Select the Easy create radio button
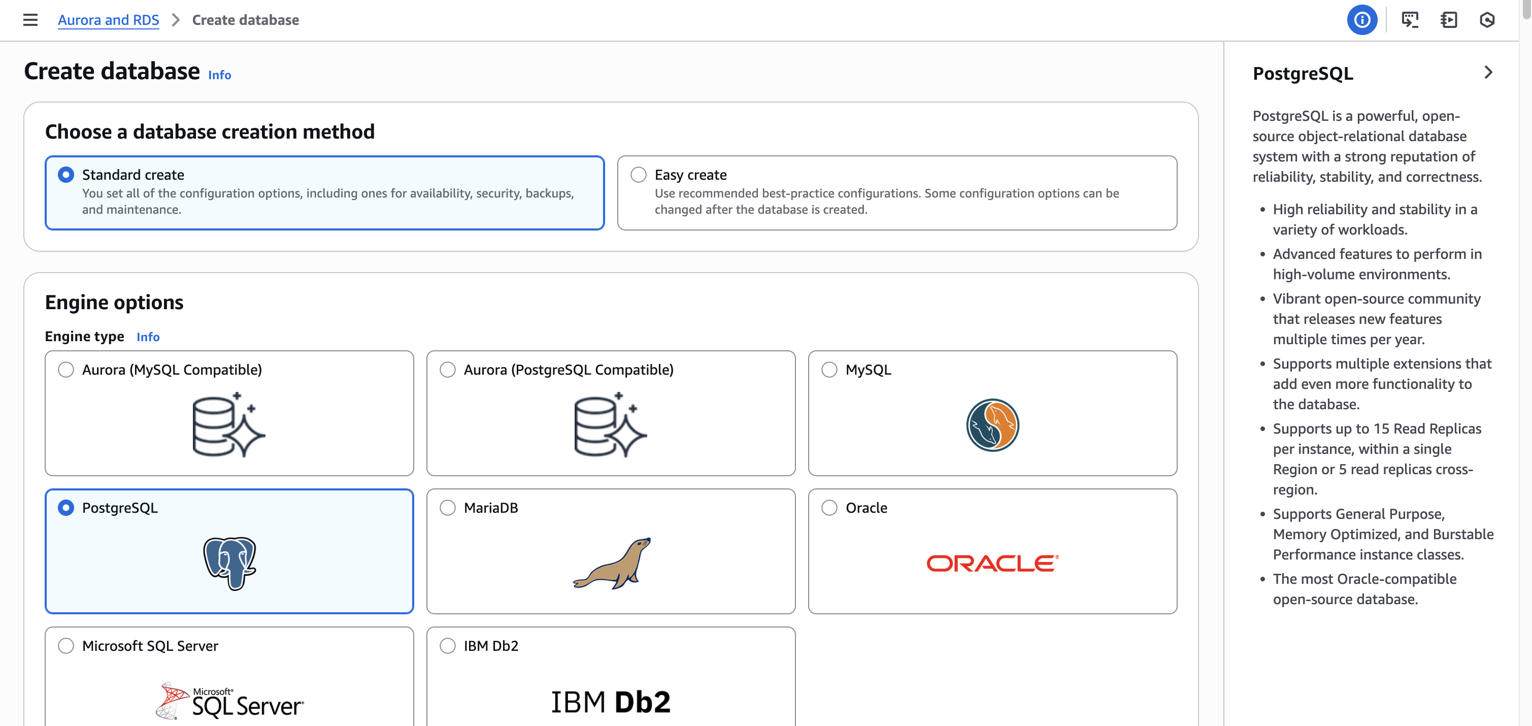The height and width of the screenshot is (726, 1532). 638,174
